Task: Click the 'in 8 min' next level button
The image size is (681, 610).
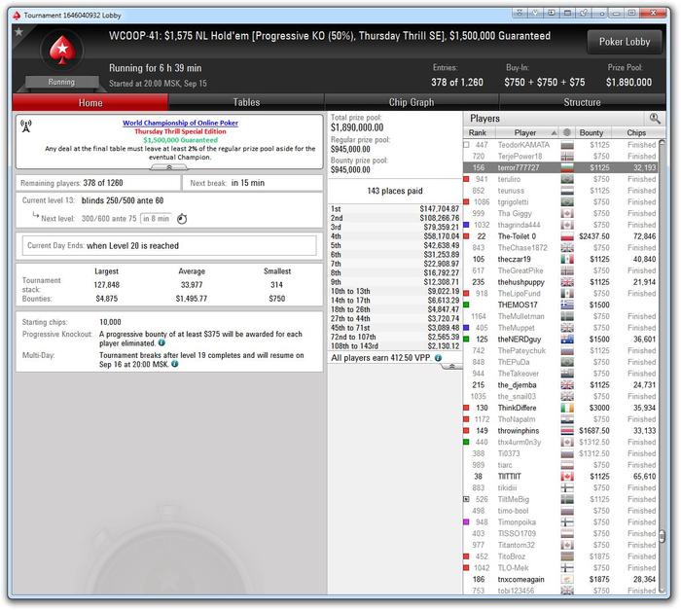Action: 156,219
